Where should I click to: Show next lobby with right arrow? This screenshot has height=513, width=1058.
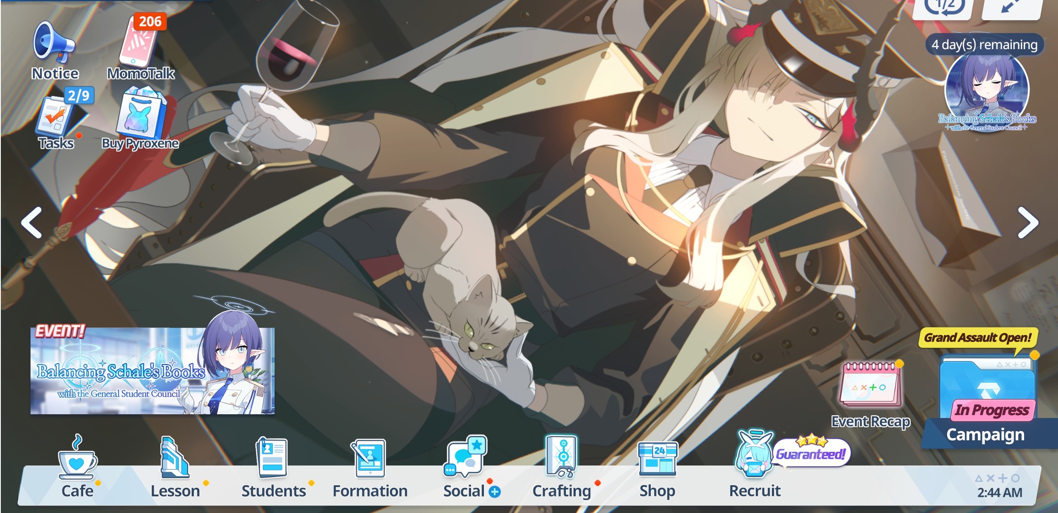pyautogui.click(x=1027, y=223)
